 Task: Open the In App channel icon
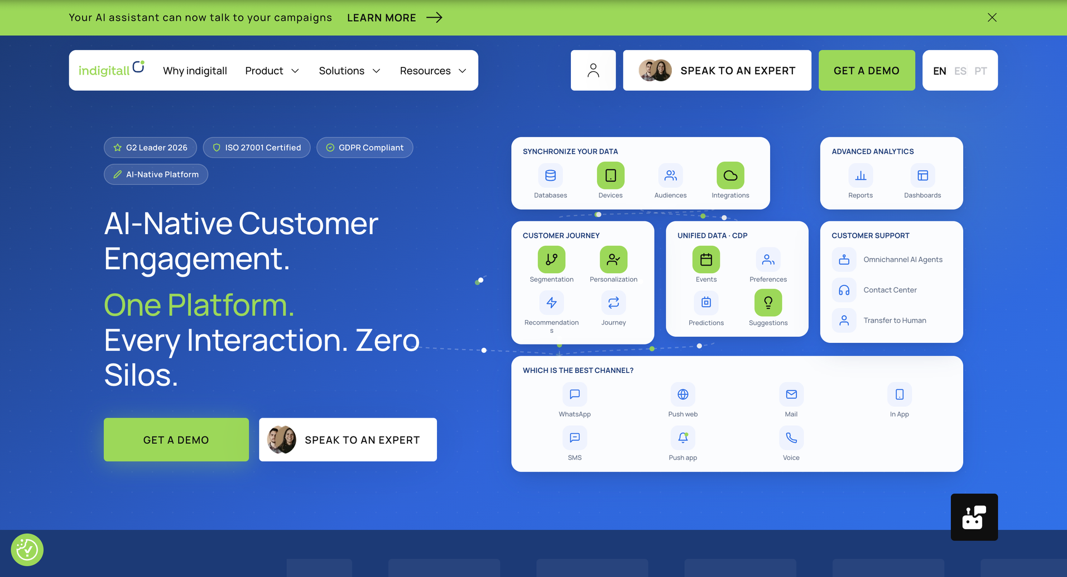click(x=899, y=394)
